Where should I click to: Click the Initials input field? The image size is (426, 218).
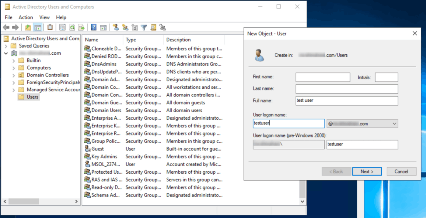pyautogui.click(x=386, y=77)
